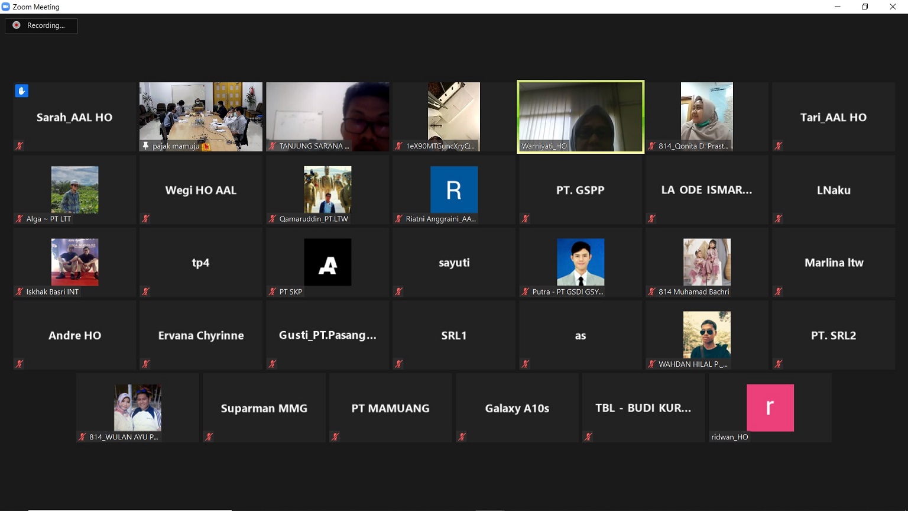
Task: Restore down the Zoom Meeting window
Action: pos(865,7)
